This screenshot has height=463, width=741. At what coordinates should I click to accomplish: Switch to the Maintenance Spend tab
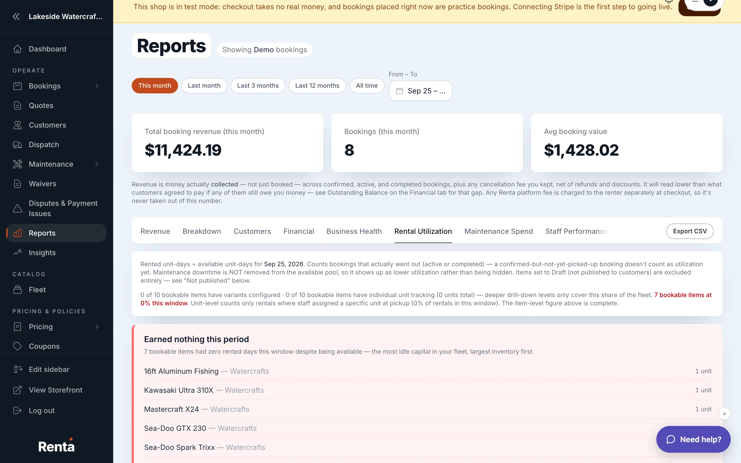tap(498, 232)
